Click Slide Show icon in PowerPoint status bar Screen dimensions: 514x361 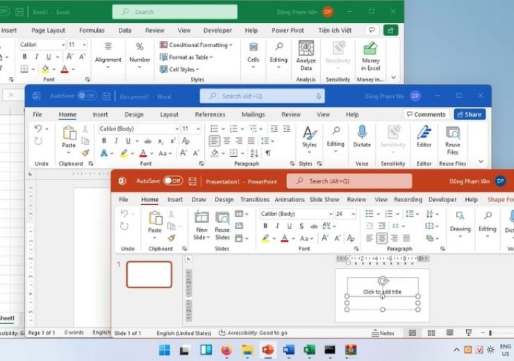click(x=469, y=333)
